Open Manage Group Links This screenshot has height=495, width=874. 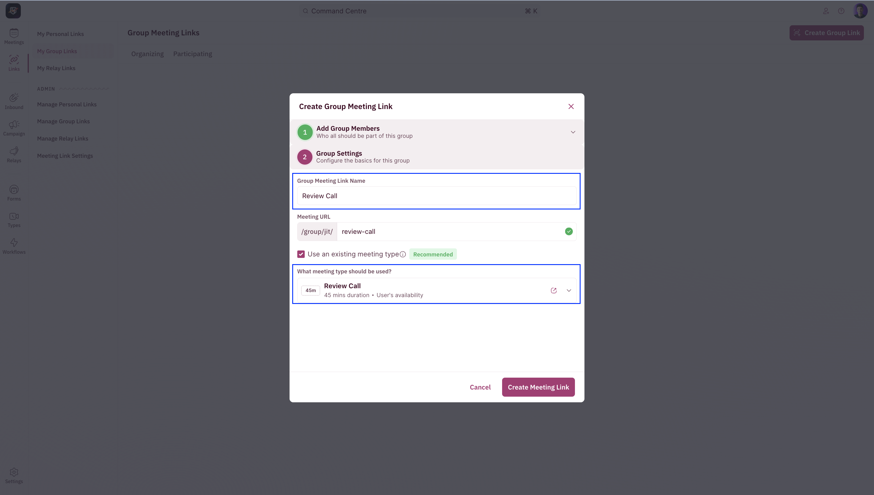coord(63,121)
